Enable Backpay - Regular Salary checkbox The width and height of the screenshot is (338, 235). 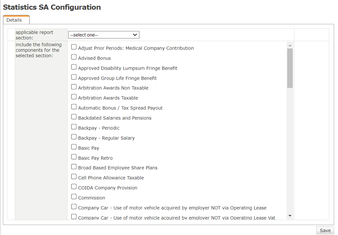pyautogui.click(x=74, y=137)
